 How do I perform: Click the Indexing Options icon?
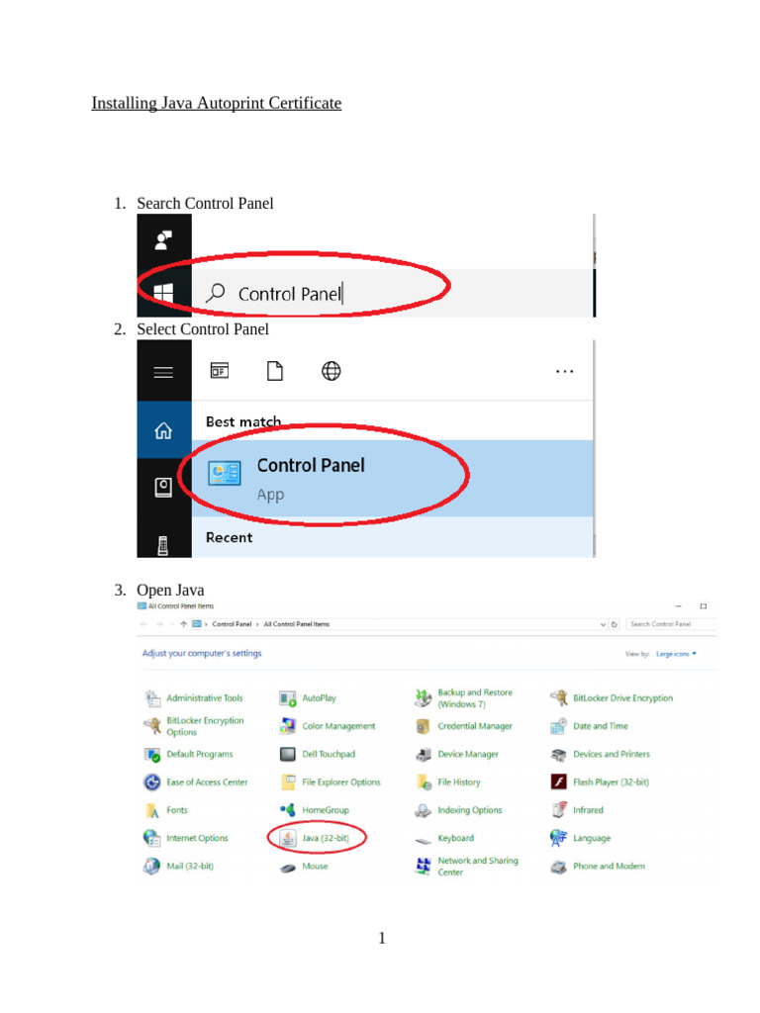click(424, 810)
